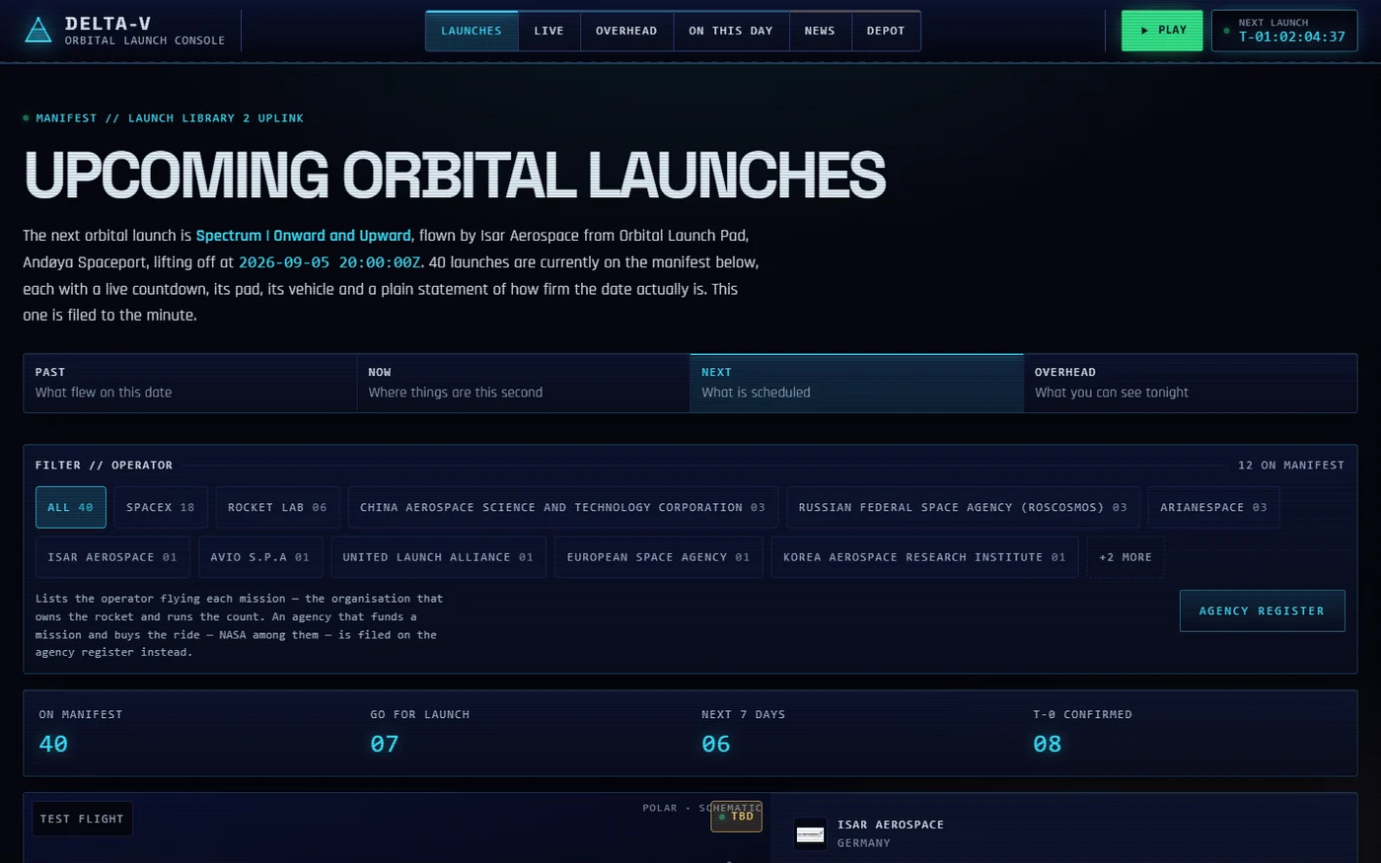Open the Depot nav tab

(886, 31)
